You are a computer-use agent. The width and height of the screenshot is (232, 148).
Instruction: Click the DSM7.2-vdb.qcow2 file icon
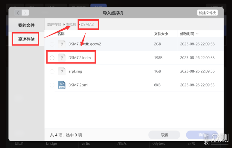[62, 44]
